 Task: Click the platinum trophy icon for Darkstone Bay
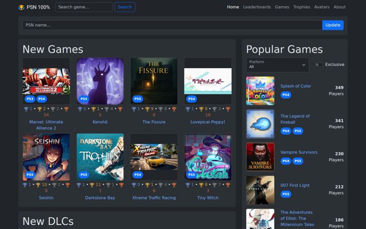point(79,185)
